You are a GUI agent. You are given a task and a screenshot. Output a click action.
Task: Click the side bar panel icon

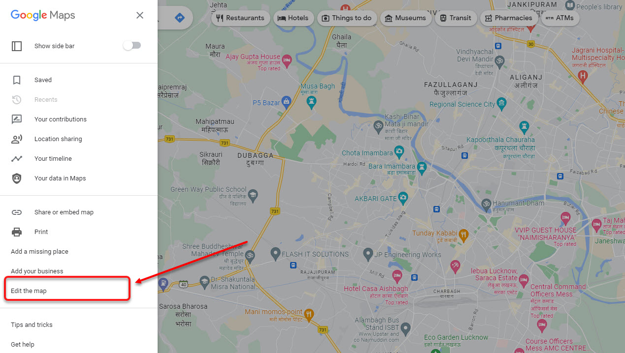[17, 46]
